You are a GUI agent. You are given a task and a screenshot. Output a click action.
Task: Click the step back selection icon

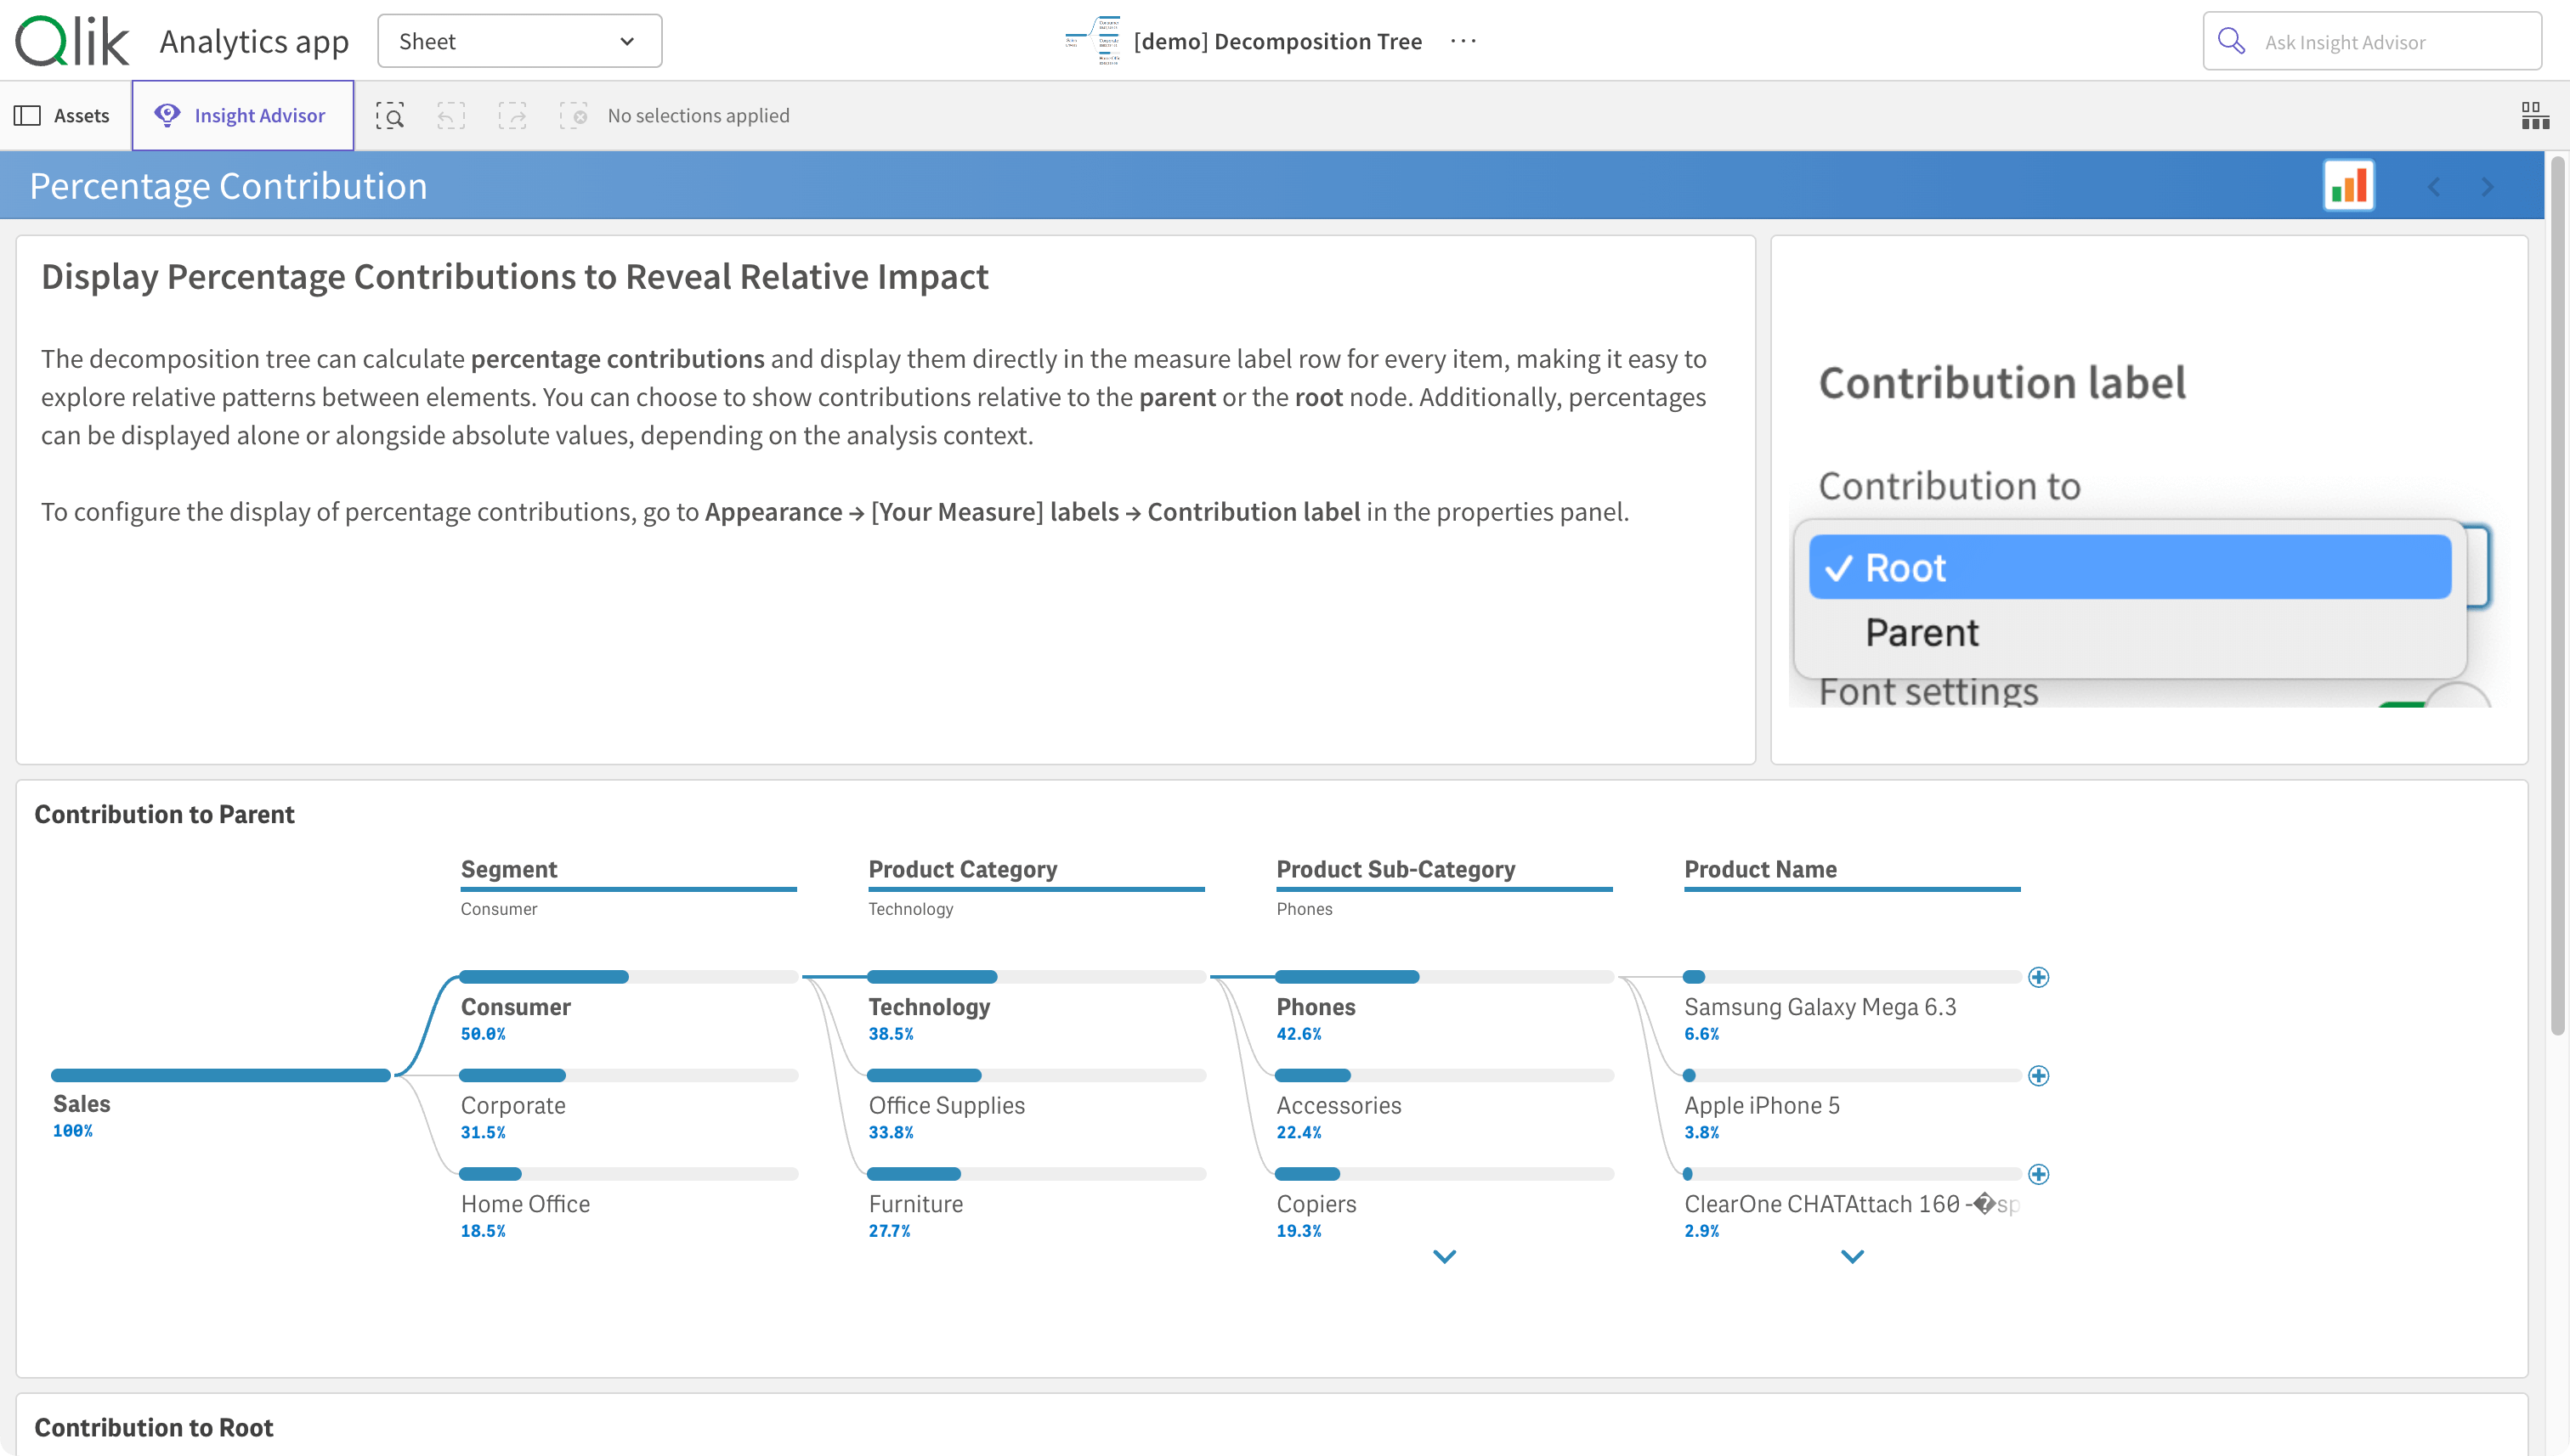[451, 116]
